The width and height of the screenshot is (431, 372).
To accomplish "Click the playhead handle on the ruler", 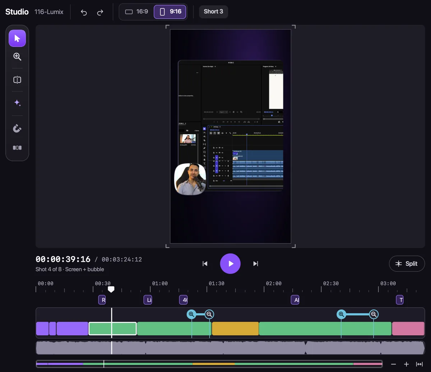I will [111, 289].
